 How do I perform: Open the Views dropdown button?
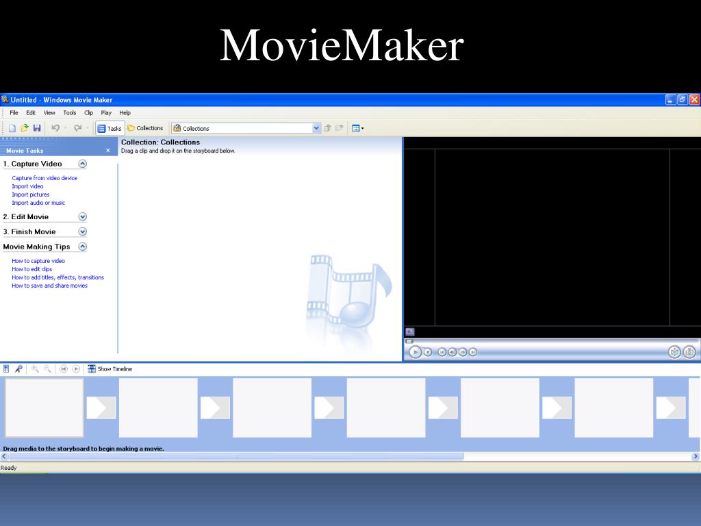pos(357,128)
